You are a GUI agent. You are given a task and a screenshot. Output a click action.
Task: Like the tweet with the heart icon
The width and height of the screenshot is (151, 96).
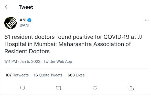pyautogui.click(x=95, y=88)
